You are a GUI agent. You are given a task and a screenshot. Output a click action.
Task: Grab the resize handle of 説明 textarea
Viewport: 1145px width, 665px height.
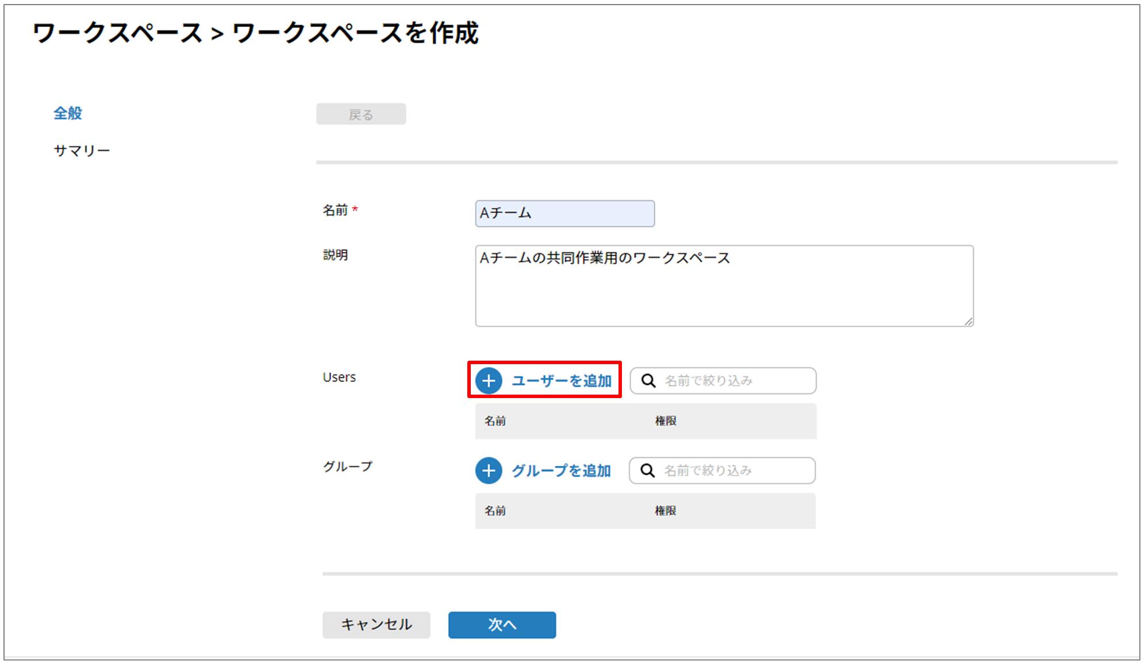tap(969, 322)
